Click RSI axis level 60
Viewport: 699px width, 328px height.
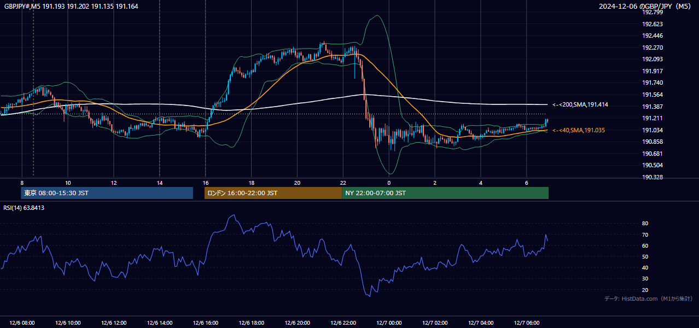(645, 246)
